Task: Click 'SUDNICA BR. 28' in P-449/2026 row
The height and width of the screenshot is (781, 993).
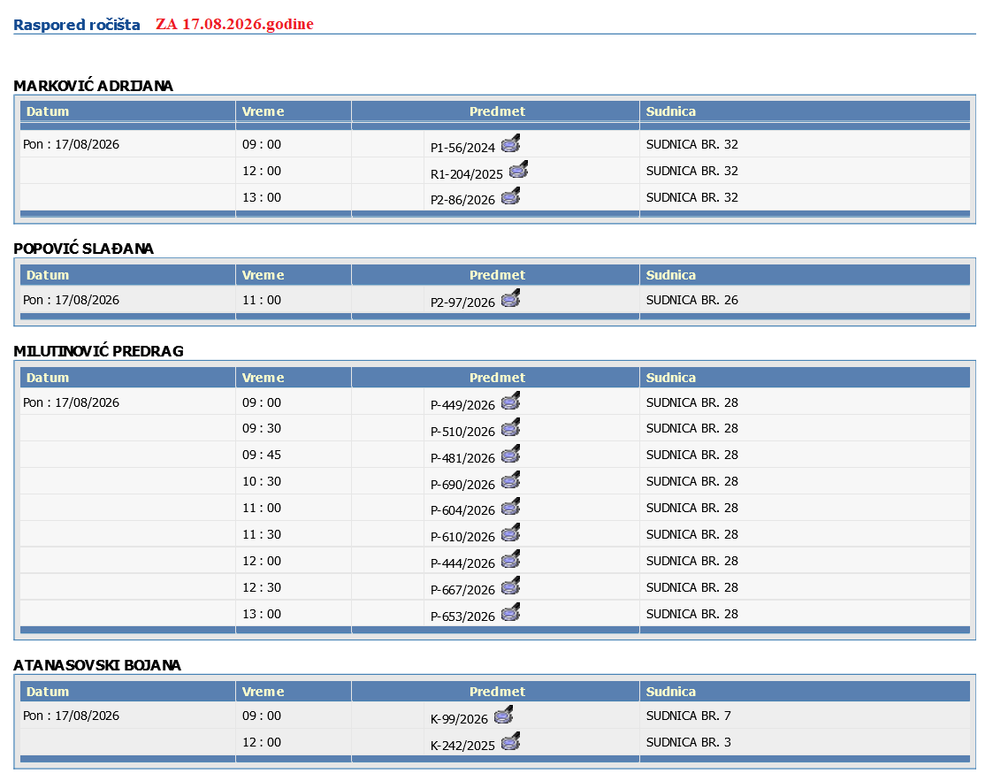Action: coord(692,402)
